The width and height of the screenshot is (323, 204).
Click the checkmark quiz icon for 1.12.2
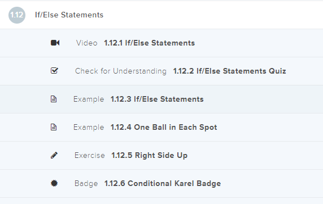pyautogui.click(x=54, y=71)
